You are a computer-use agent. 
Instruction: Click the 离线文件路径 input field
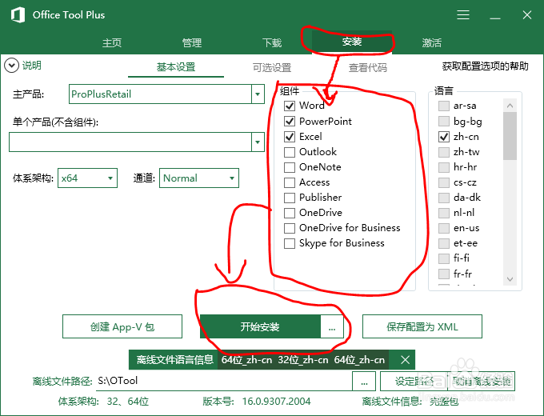[x=224, y=382]
